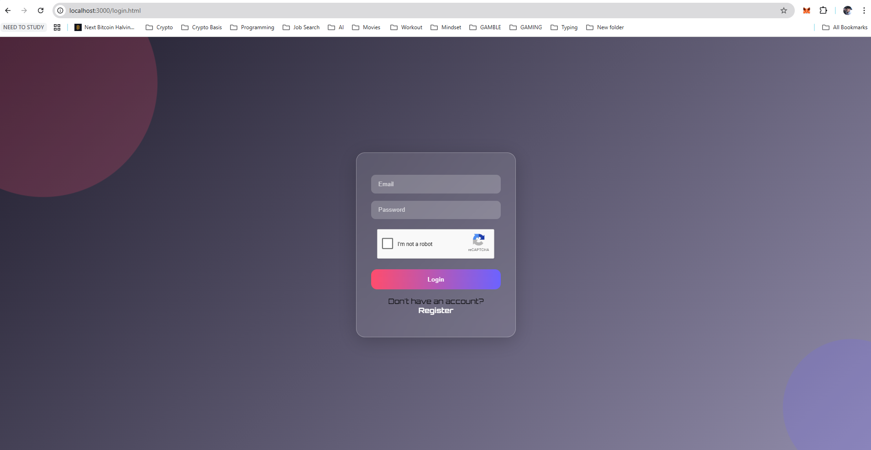Image resolution: width=871 pixels, height=450 pixels.
Task: Bookmark this page with the star
Action: tap(784, 10)
